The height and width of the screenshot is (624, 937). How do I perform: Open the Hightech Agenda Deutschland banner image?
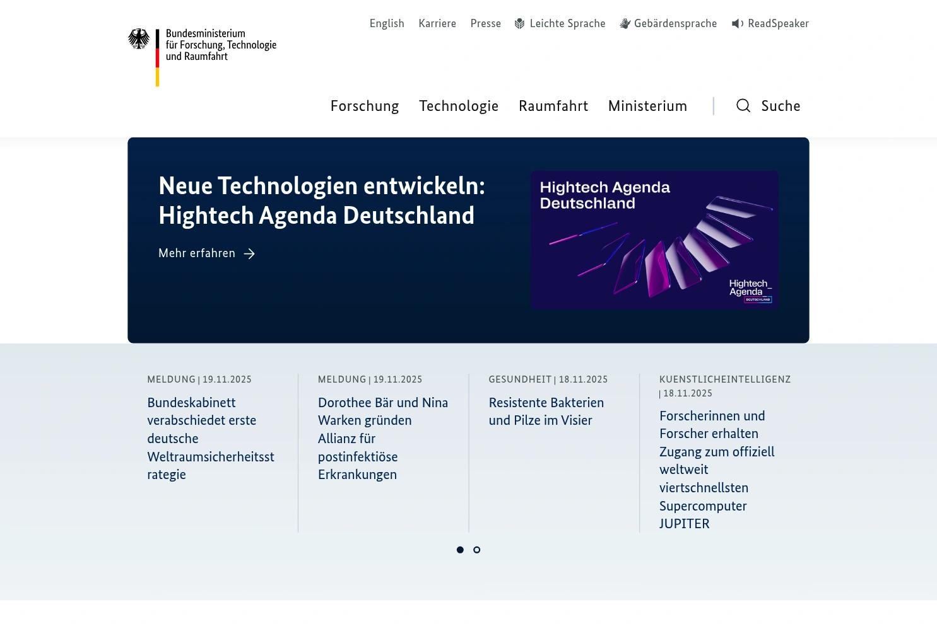(654, 240)
